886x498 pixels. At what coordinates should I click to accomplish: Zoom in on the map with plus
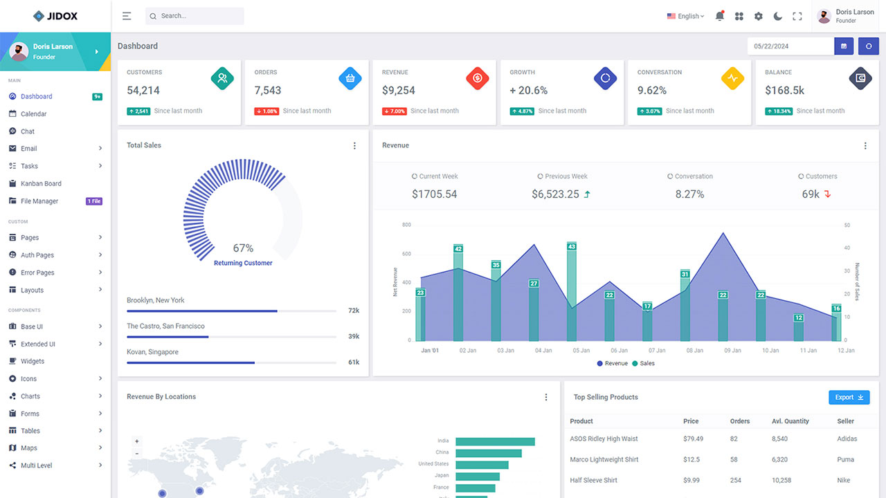137,441
